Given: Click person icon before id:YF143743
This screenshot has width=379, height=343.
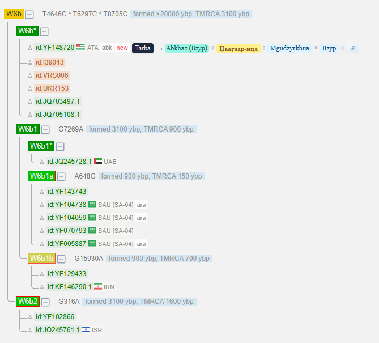Looking at the screenshot, I should pos(42,192).
